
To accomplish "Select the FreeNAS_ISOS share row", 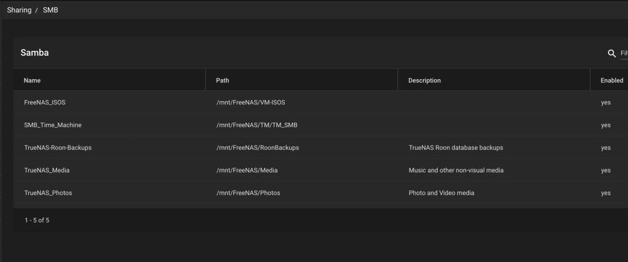I will [x=44, y=102].
